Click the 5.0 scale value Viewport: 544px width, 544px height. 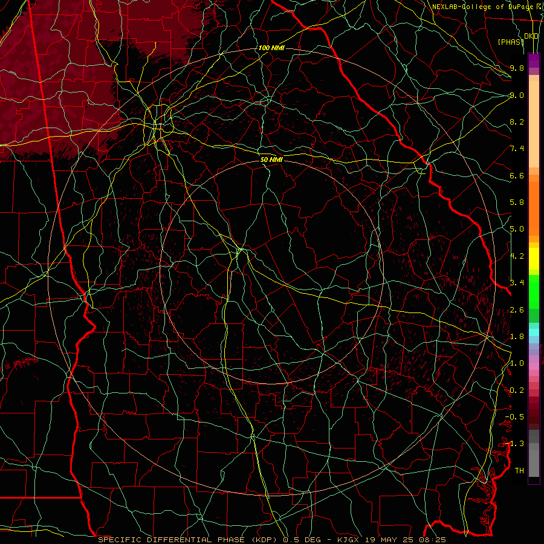click(x=517, y=229)
